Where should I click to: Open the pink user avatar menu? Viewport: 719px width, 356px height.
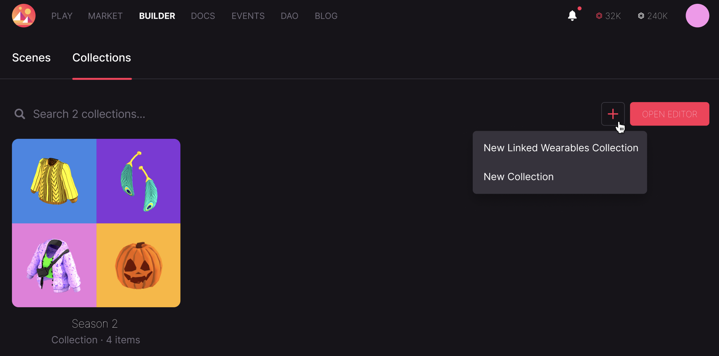click(x=697, y=16)
